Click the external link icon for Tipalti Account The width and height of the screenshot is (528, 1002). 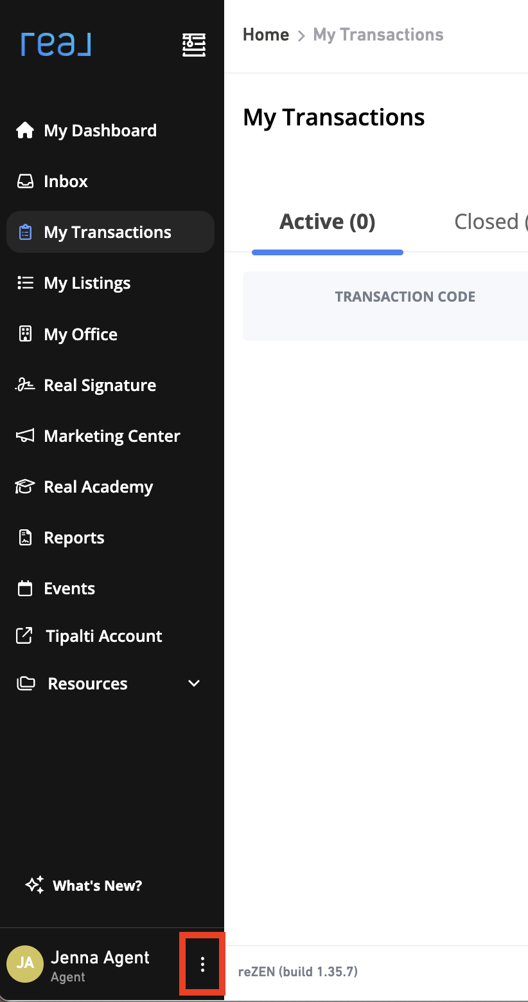click(x=24, y=636)
